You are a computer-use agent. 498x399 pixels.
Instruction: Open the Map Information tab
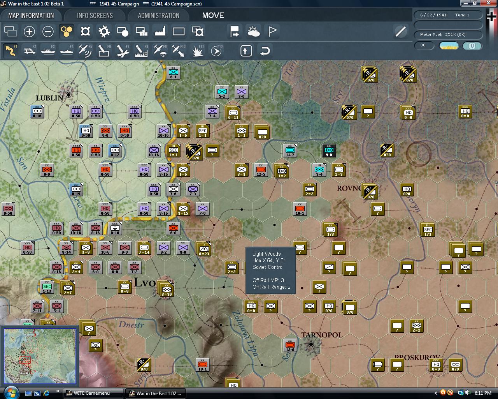pos(31,16)
